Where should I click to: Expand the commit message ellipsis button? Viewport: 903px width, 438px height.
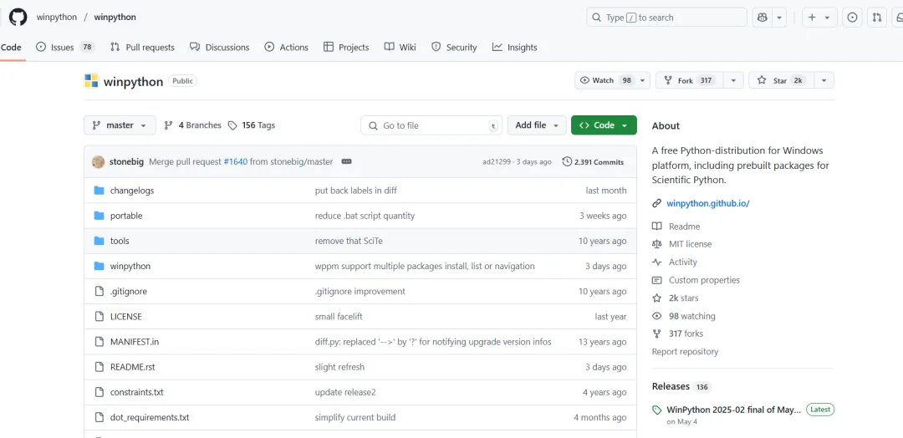point(347,161)
